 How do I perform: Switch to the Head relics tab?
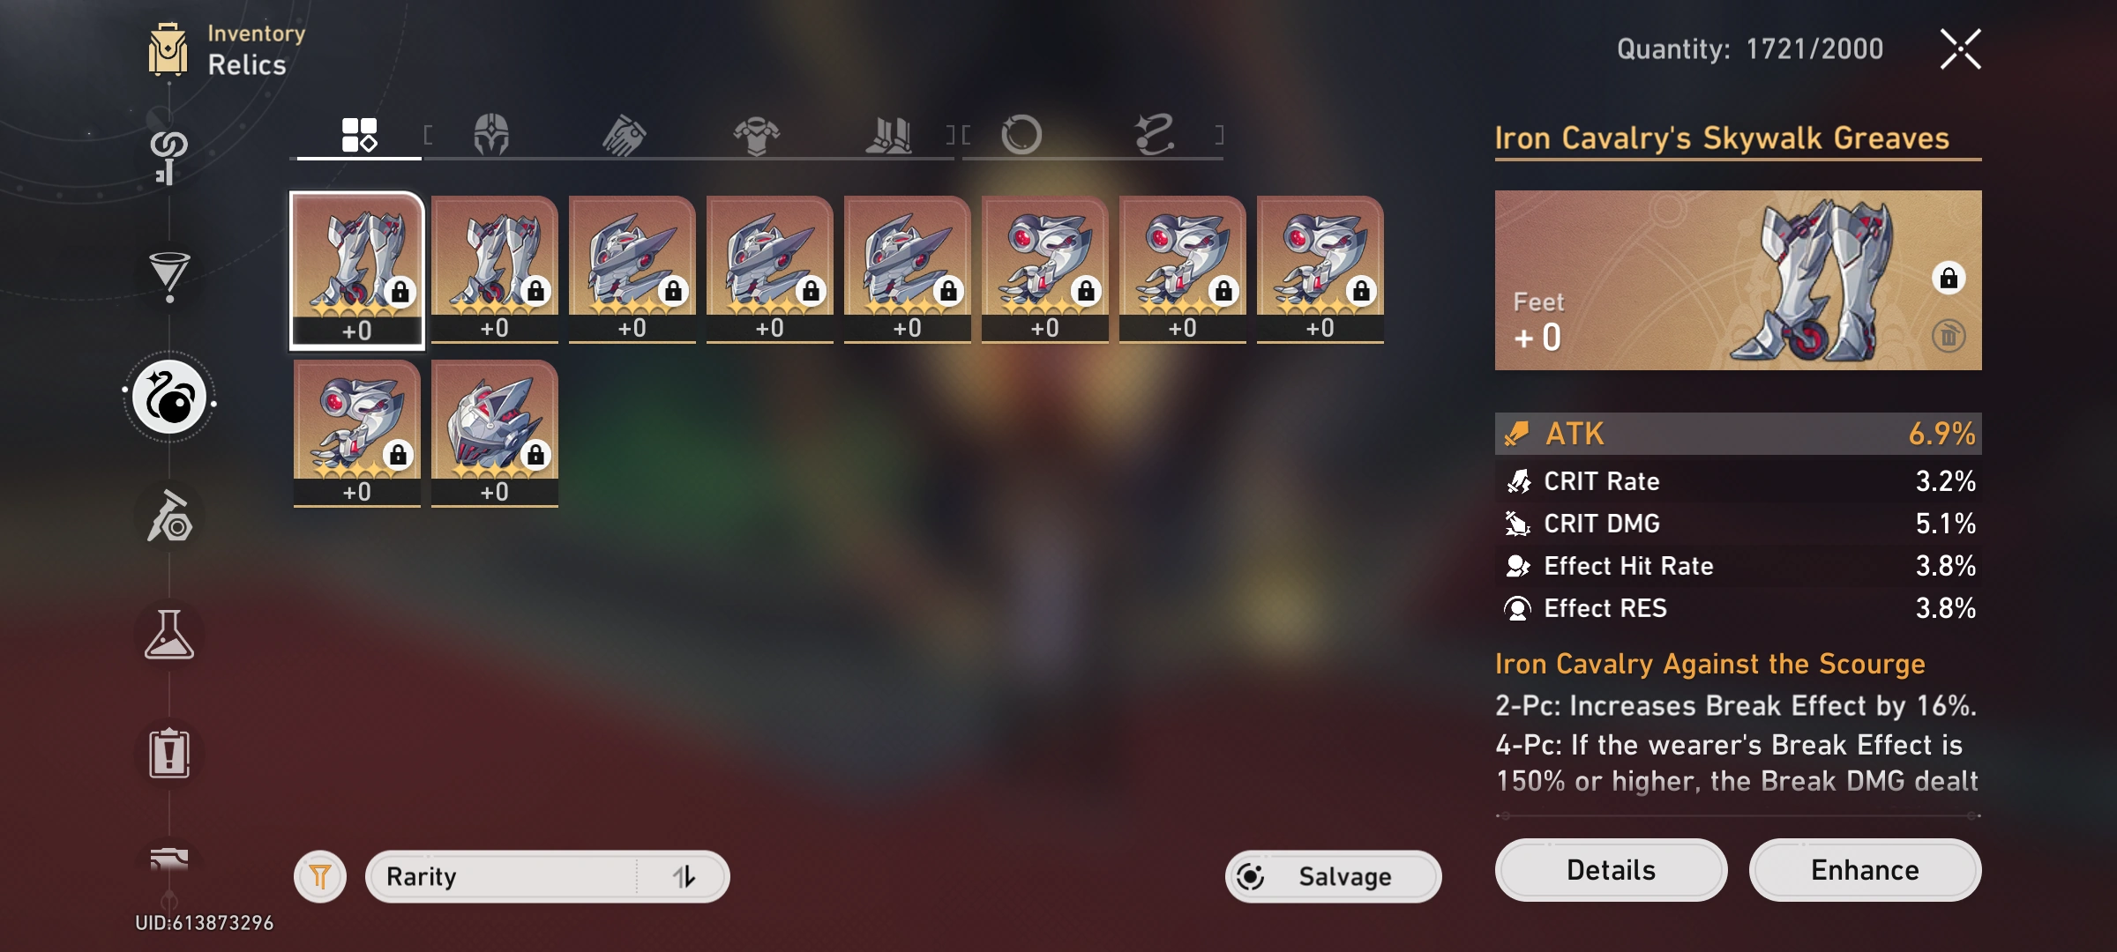click(491, 135)
